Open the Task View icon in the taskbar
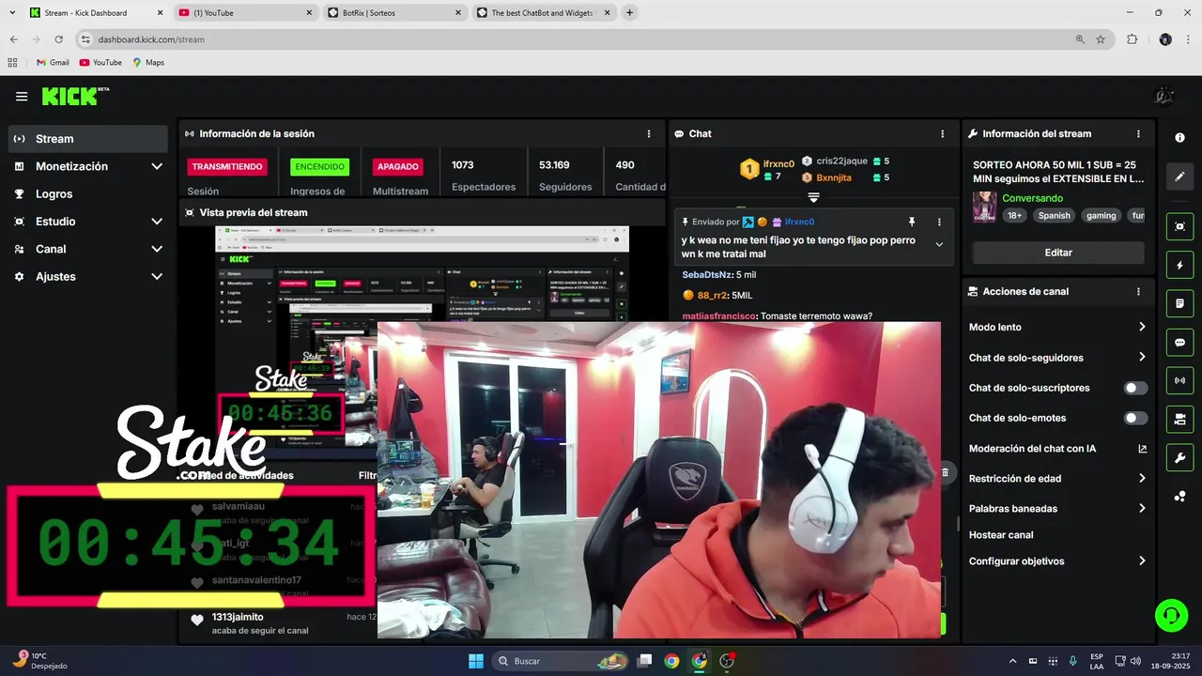This screenshot has height=676, width=1202. [644, 661]
